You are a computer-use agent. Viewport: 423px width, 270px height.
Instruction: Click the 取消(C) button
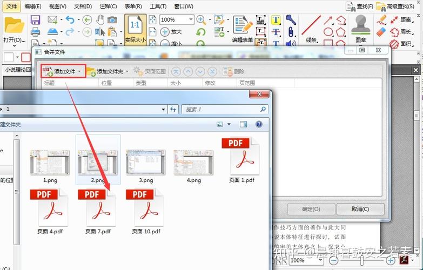coord(360,209)
